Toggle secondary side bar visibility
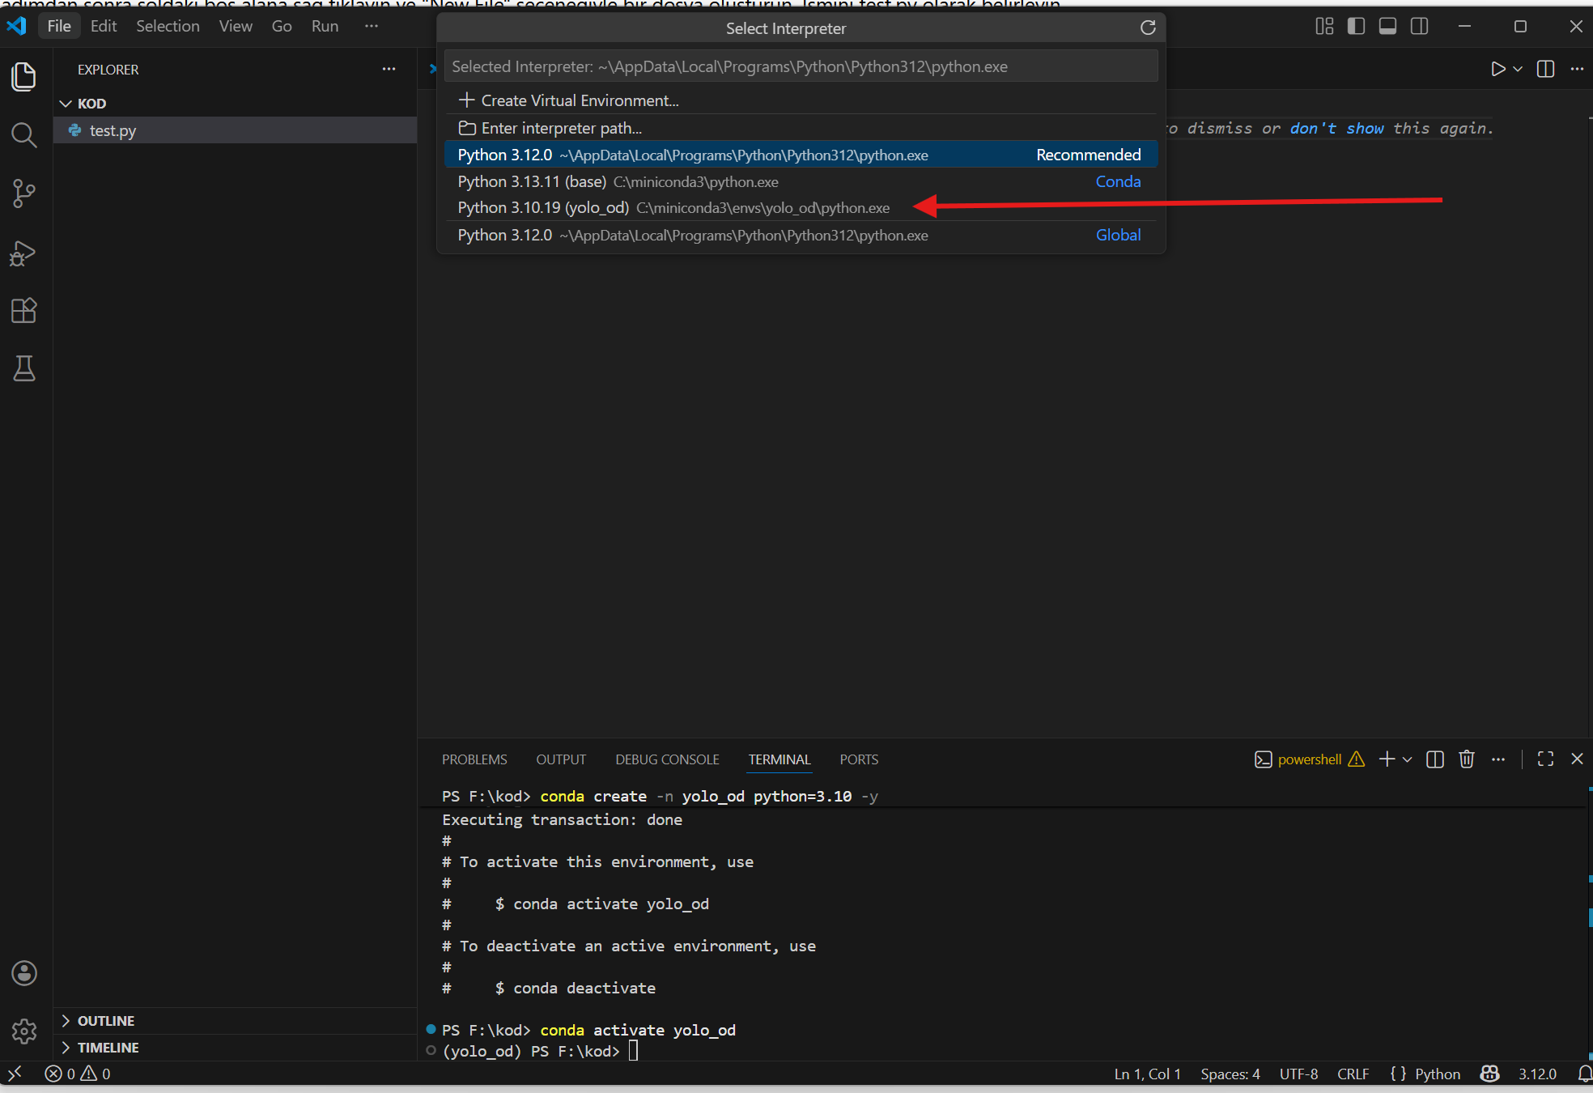1593x1093 pixels. (1419, 27)
